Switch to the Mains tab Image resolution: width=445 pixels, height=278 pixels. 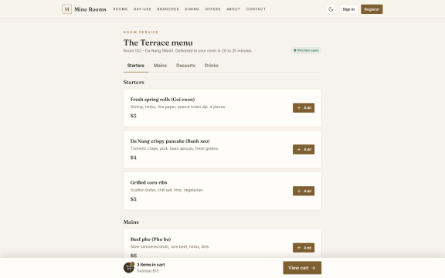tap(160, 66)
